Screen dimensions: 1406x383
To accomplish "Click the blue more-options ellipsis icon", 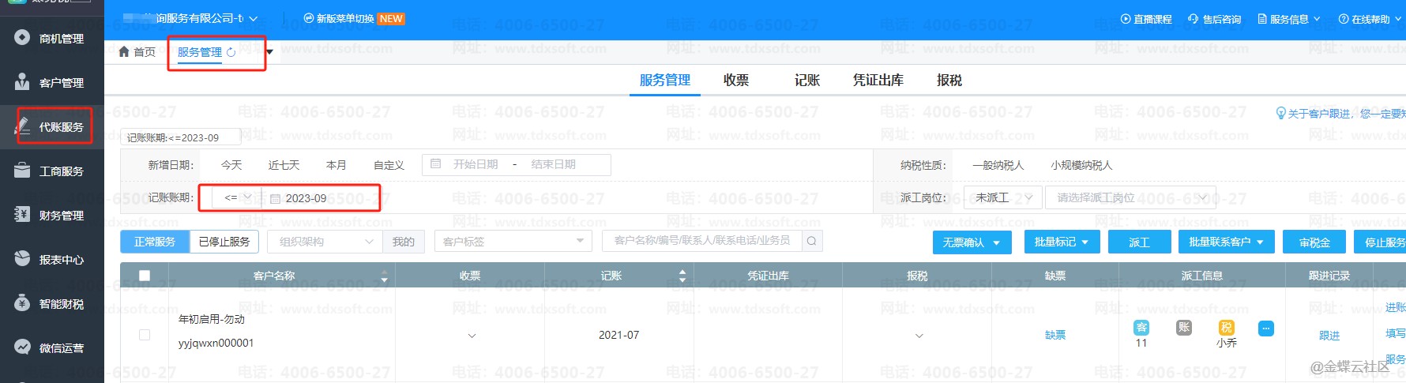I will click(1265, 329).
